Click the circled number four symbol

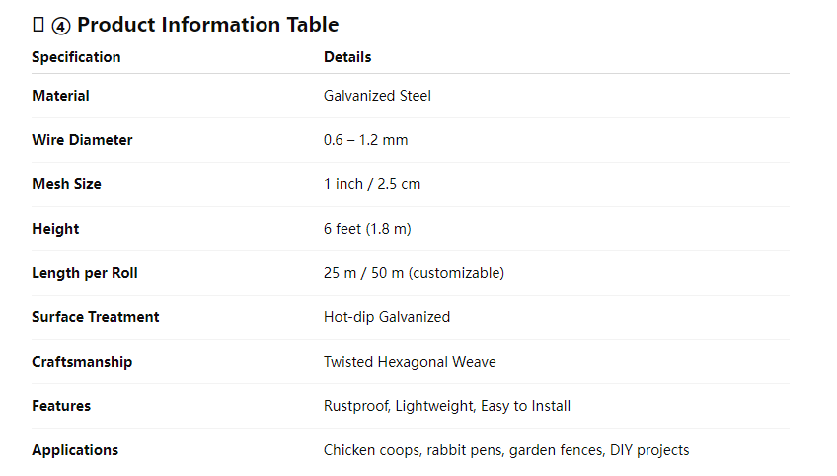61,26
